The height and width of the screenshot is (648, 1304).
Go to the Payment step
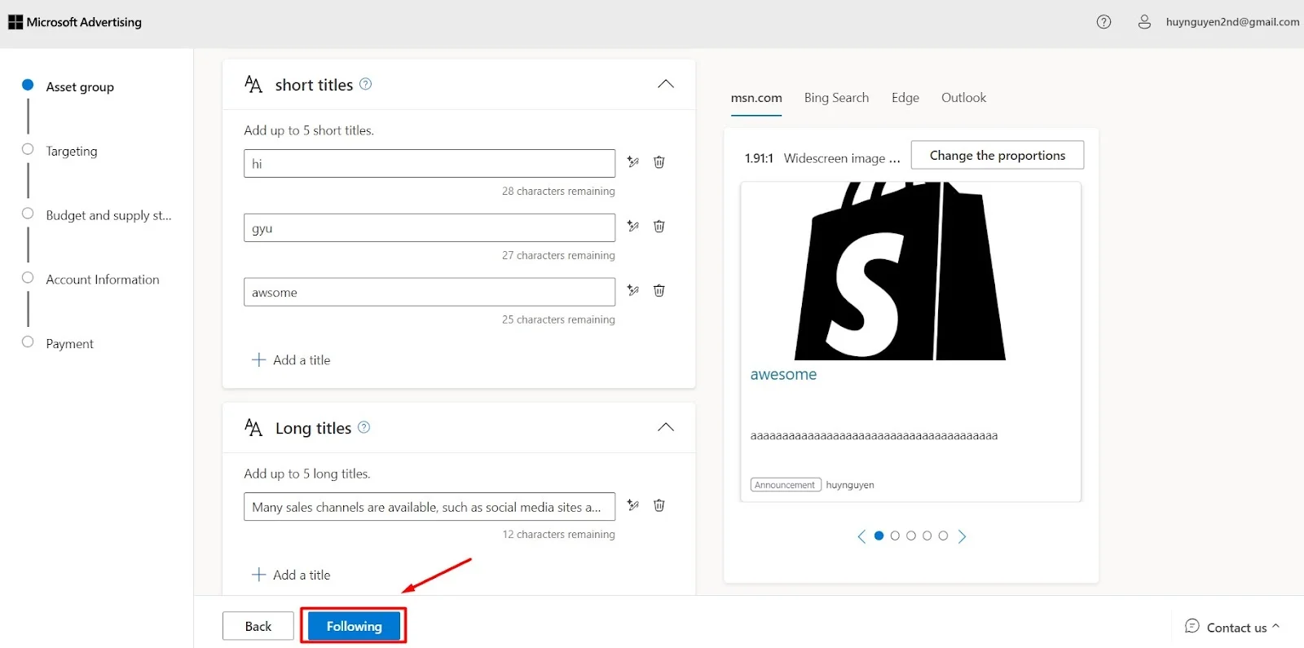(x=69, y=344)
